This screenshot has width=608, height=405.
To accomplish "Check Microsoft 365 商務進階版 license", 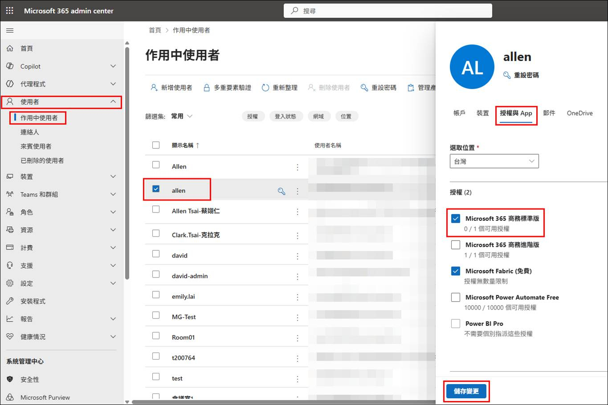I will pos(456,245).
